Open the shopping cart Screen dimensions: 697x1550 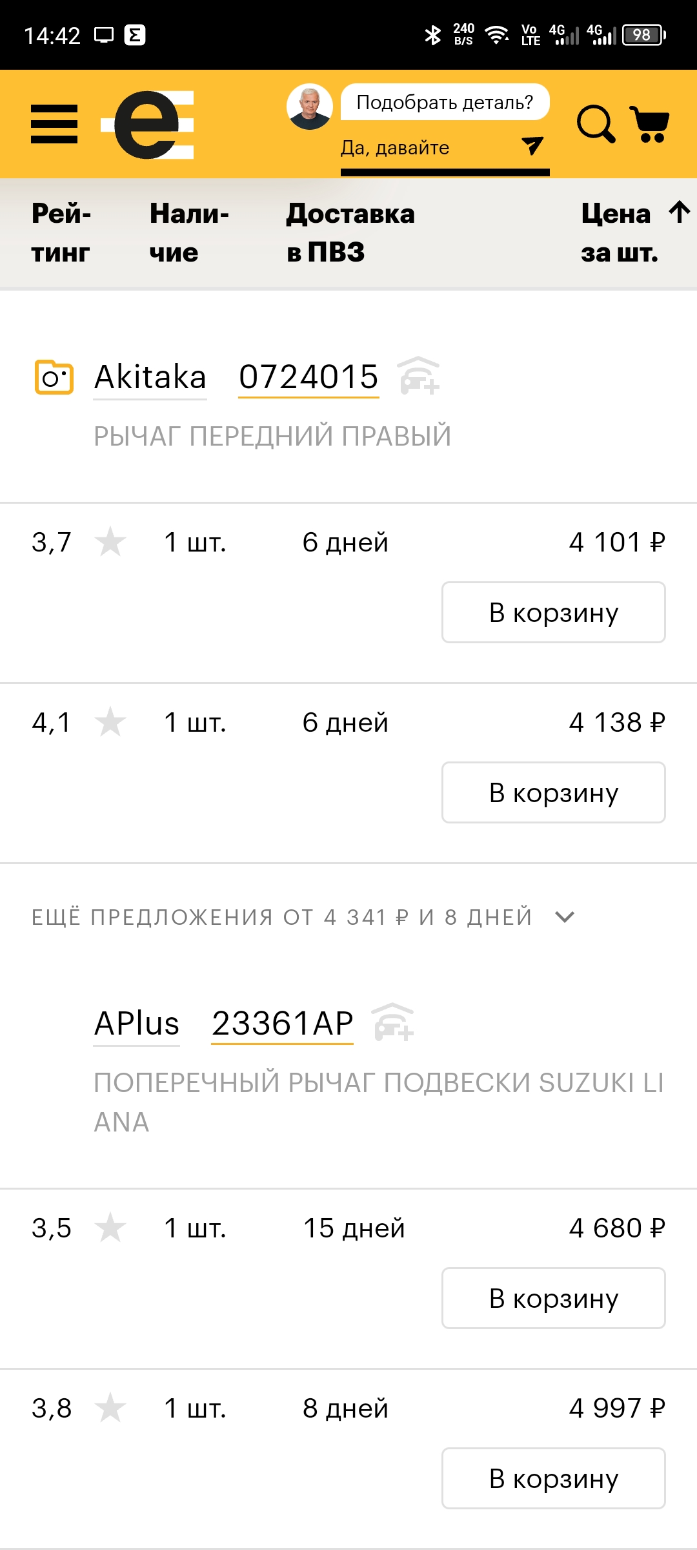(650, 123)
